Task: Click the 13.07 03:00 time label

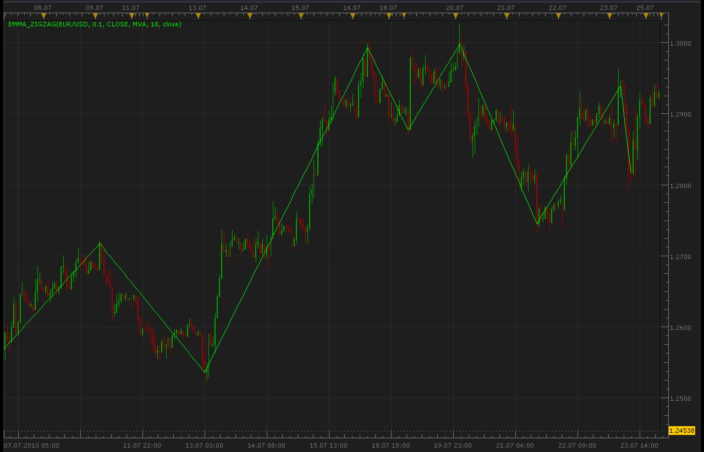Action: click(x=205, y=445)
